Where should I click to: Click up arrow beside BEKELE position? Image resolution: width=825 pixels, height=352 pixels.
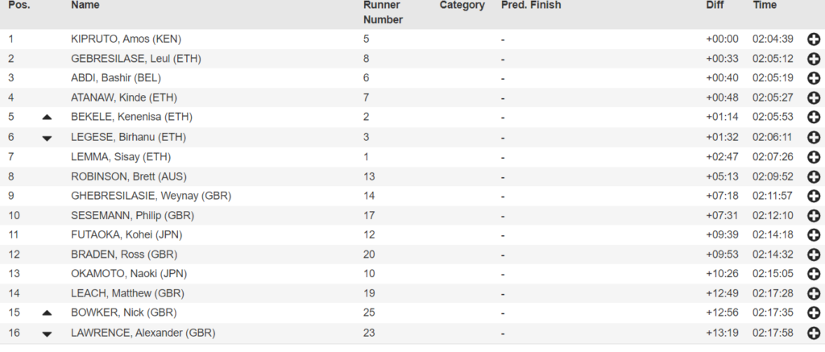47,118
